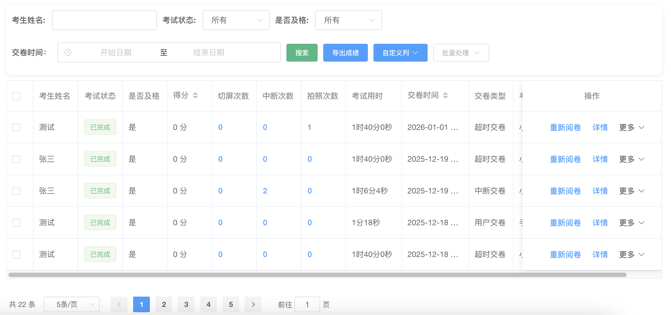
Task: Sort the 得分 column ascending
Action: point(196,93)
